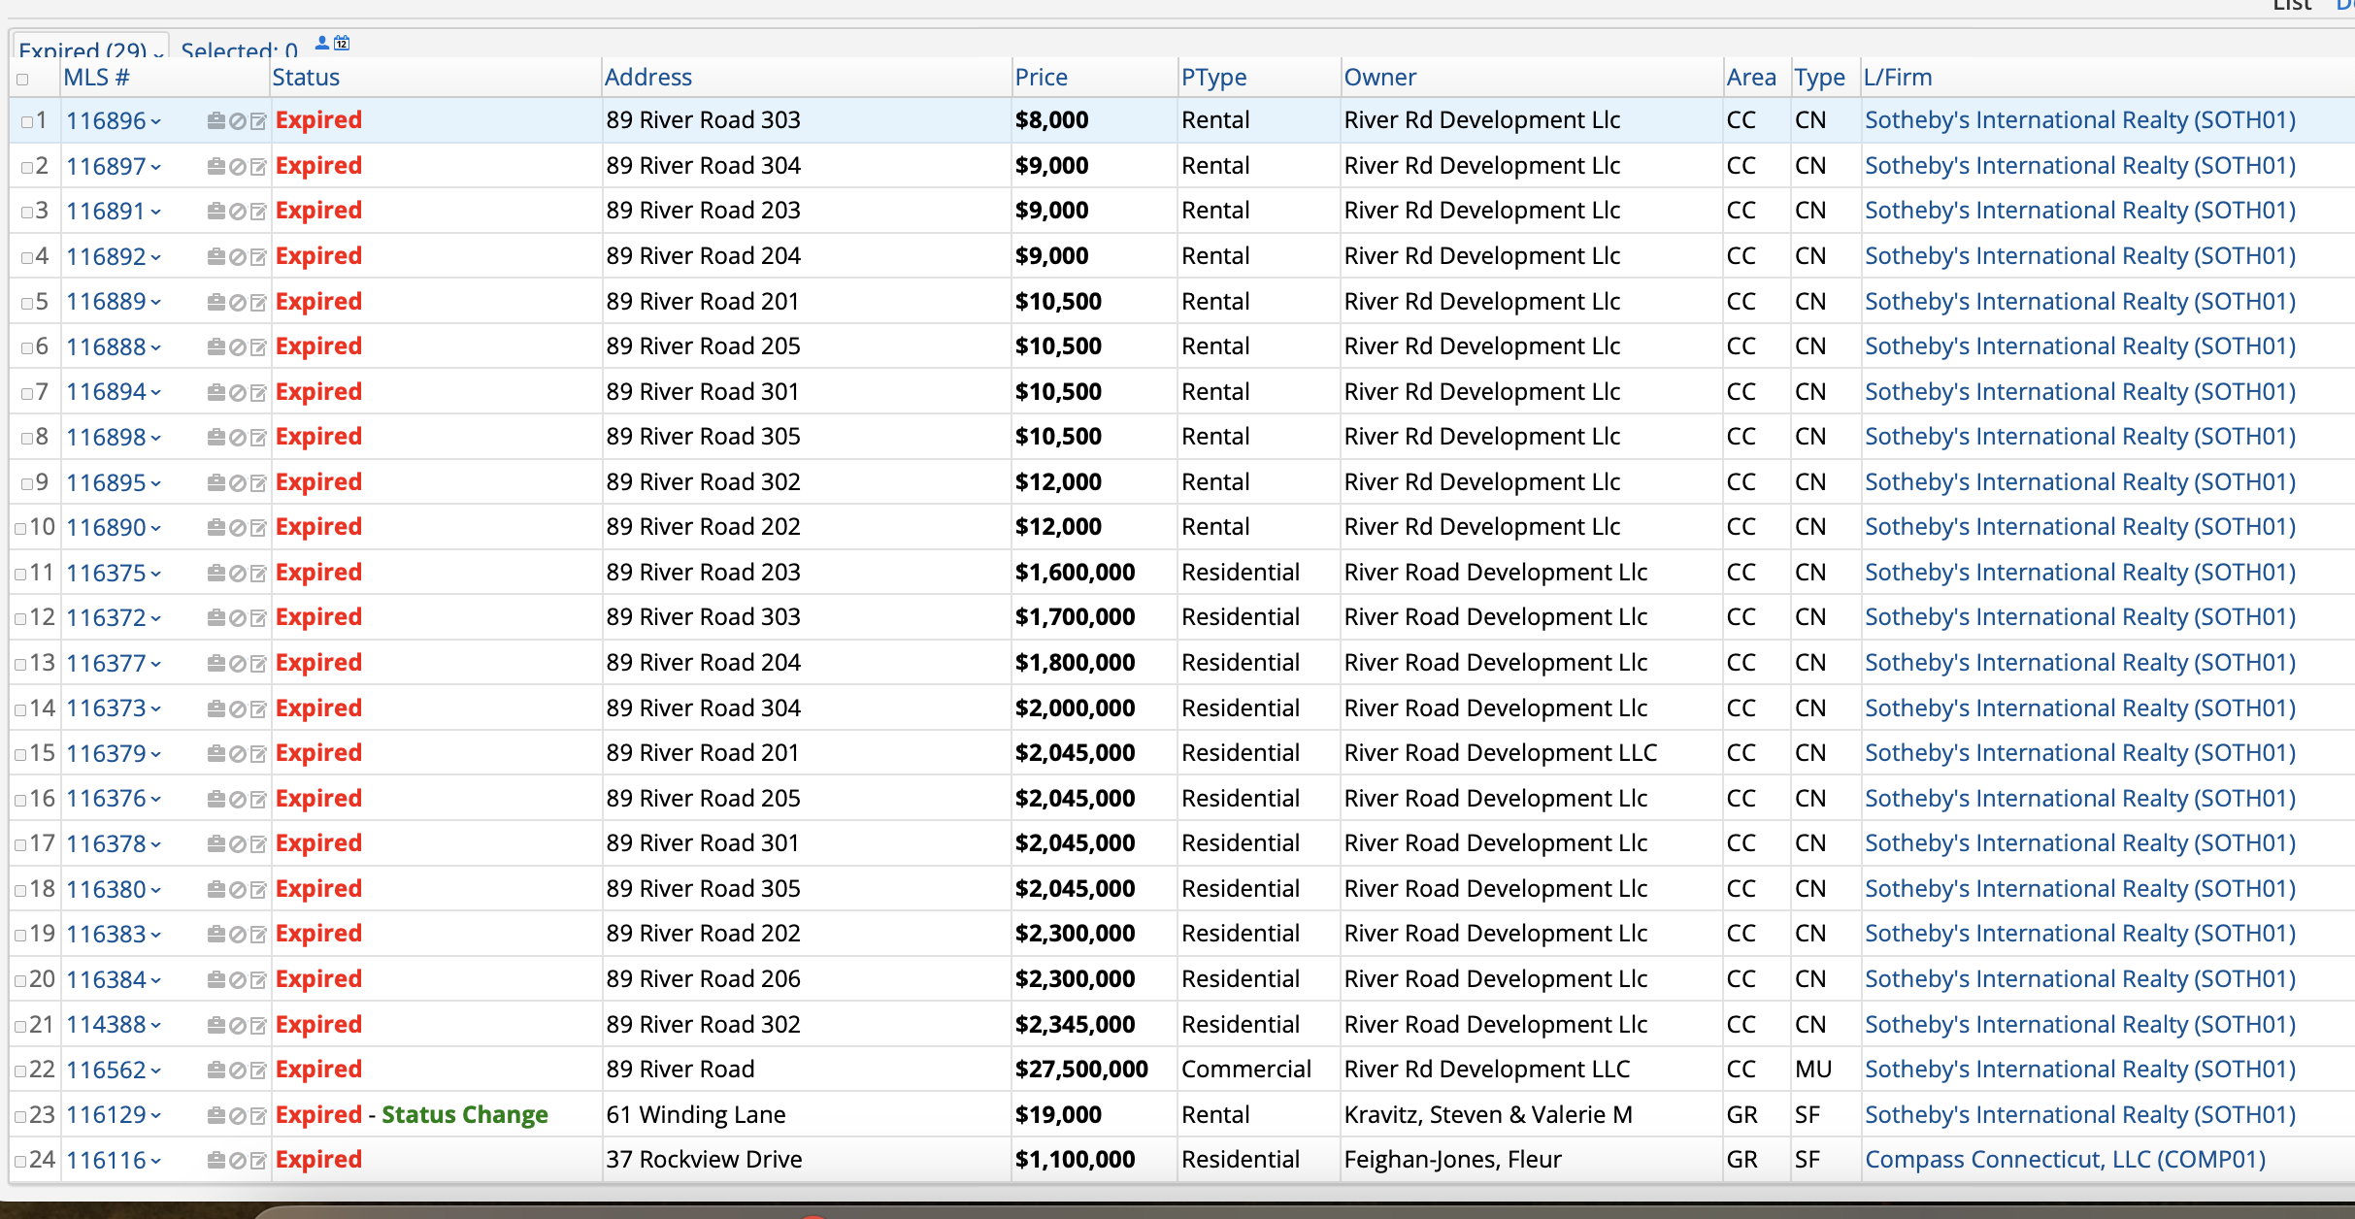Click the Owner column header
The width and height of the screenshot is (2355, 1219).
pyautogui.click(x=1379, y=78)
